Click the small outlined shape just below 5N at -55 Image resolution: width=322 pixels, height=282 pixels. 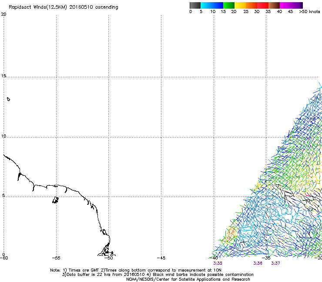[x=55, y=200]
